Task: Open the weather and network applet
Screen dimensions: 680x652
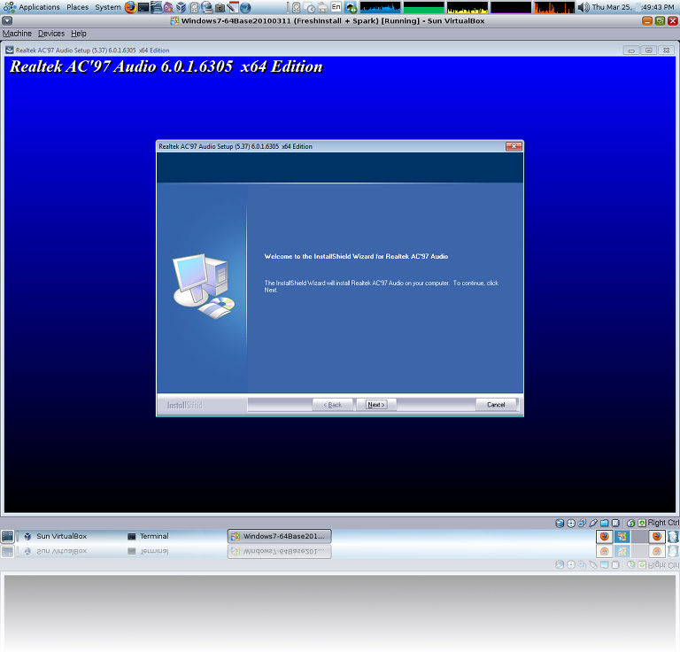Action: [351, 7]
